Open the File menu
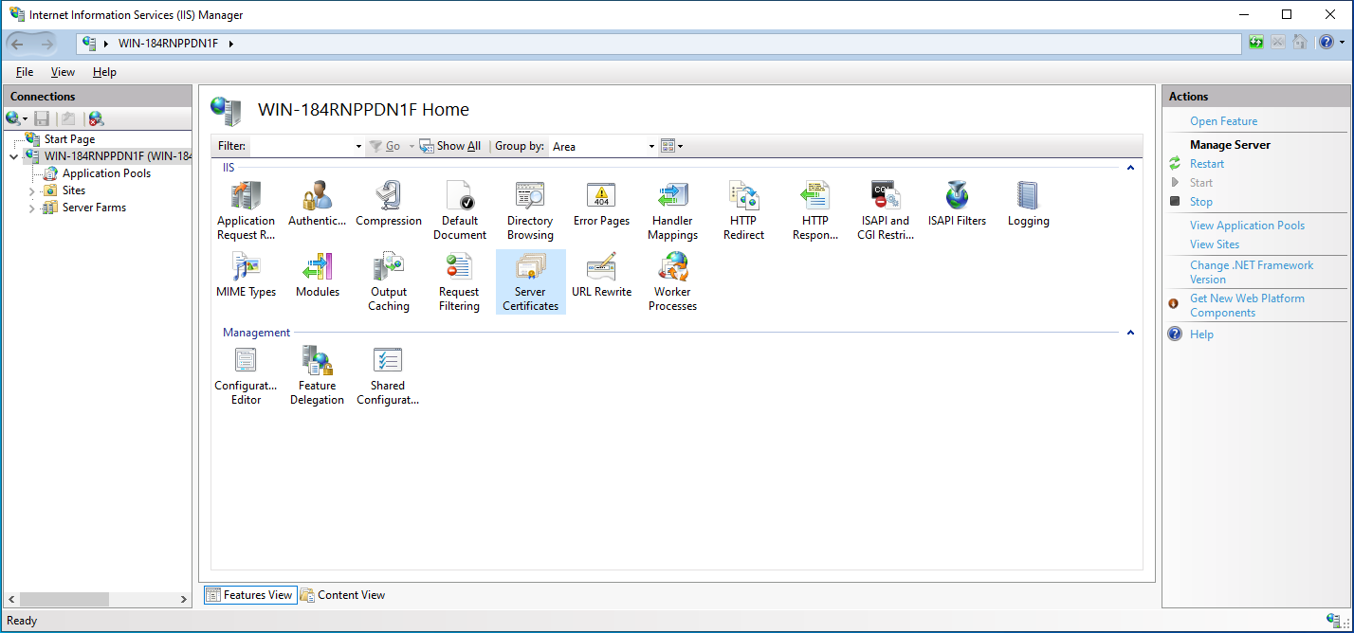The image size is (1354, 633). pos(25,72)
